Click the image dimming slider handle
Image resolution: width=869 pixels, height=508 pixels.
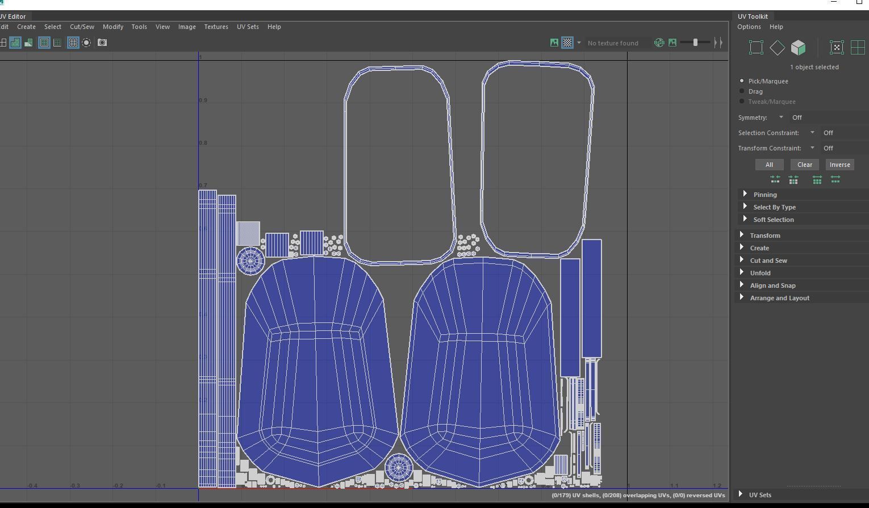coord(695,43)
